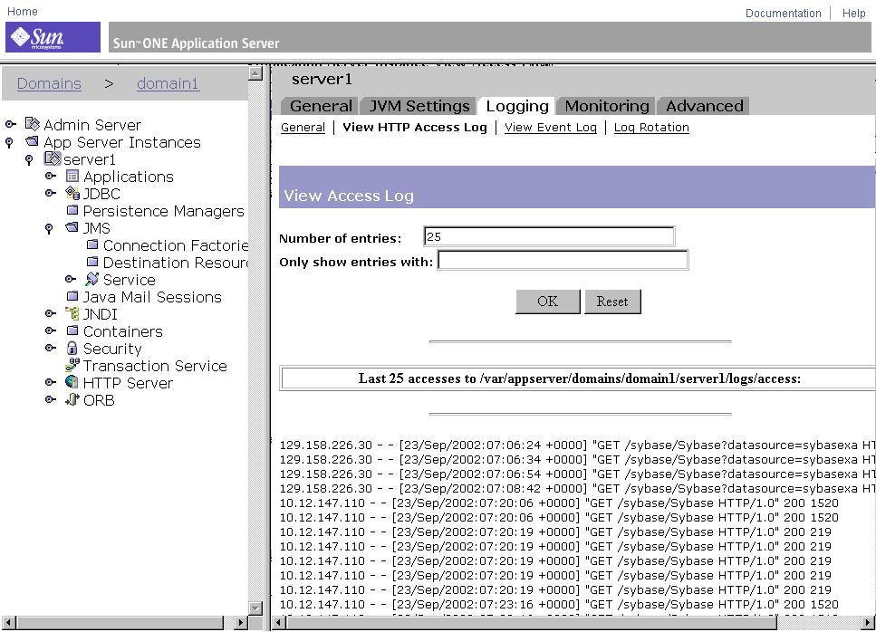Click the Persistence Managers folder icon
The image size is (876, 632).
[72, 210]
